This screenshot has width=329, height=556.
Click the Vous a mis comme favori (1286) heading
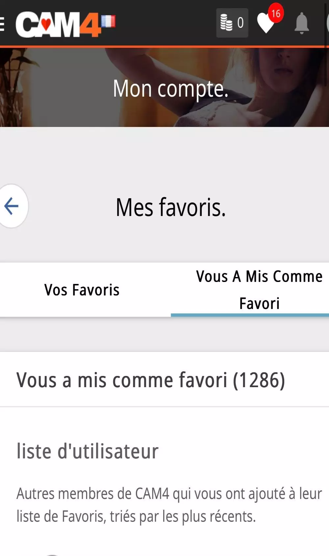(151, 380)
